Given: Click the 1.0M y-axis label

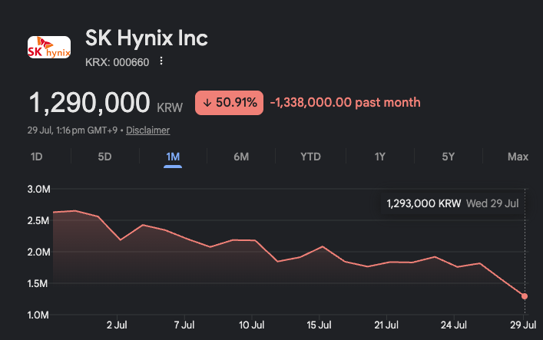Looking at the screenshot, I should (38, 315).
